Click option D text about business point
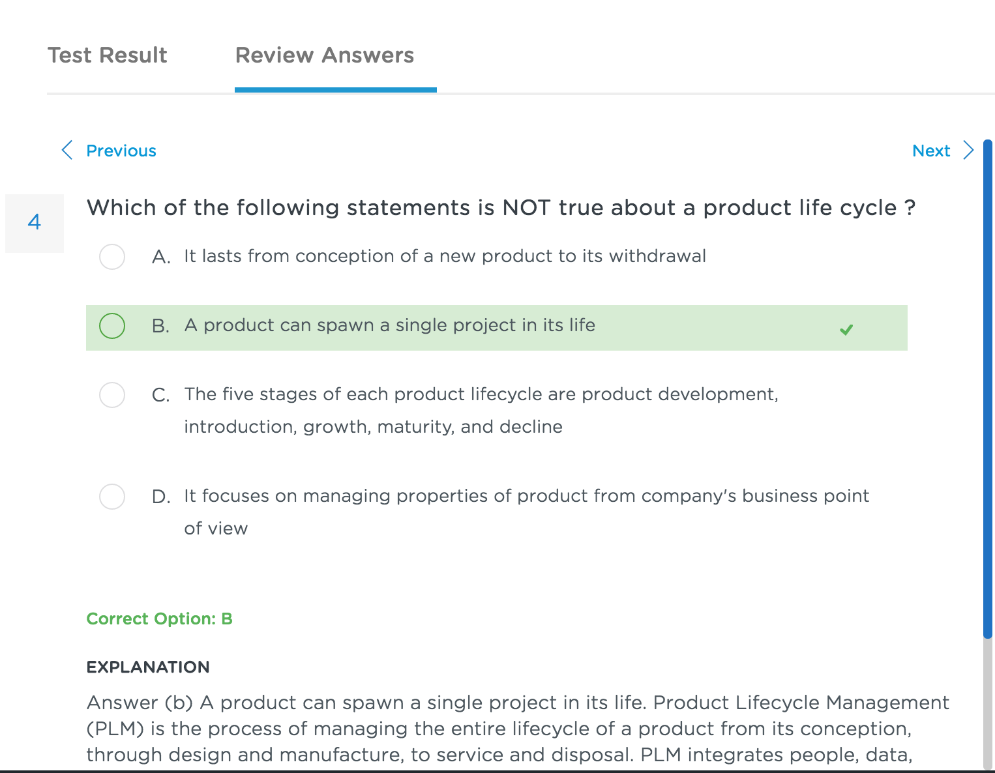The width and height of the screenshot is (995, 773). [526, 512]
